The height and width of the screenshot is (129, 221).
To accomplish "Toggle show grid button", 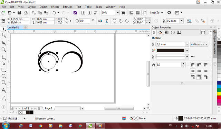I will [x=138, y=13].
